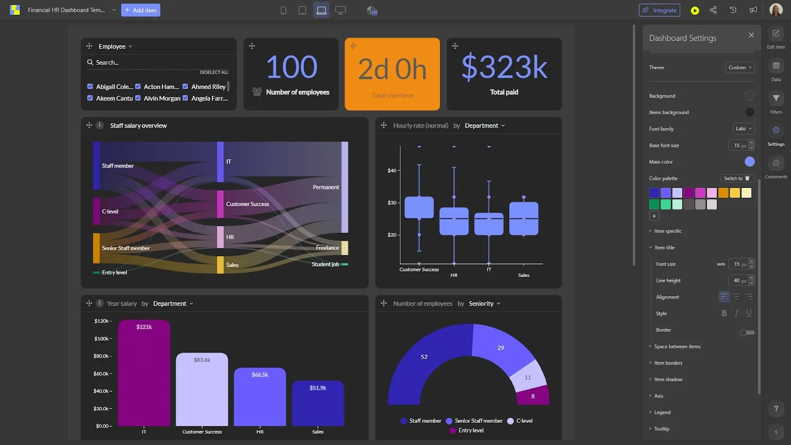The width and height of the screenshot is (791, 445).
Task: Click the employee Search field
Action: pyautogui.click(x=158, y=62)
